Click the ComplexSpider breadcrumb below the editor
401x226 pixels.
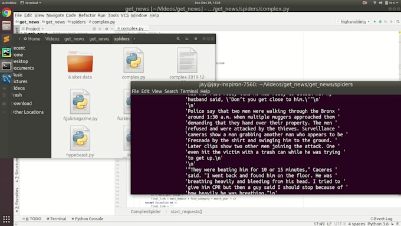point(146,212)
